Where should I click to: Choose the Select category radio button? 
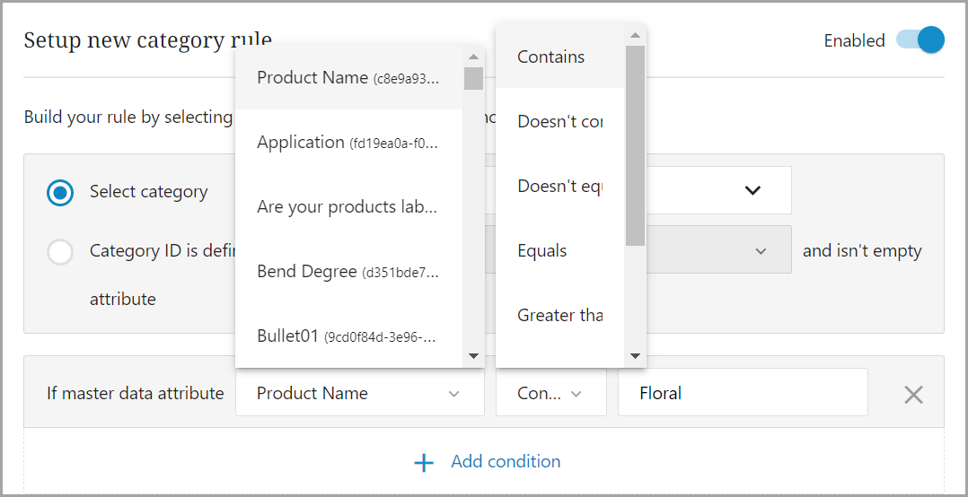pyautogui.click(x=60, y=192)
